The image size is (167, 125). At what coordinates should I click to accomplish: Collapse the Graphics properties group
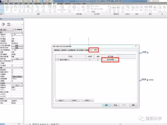point(22,32)
